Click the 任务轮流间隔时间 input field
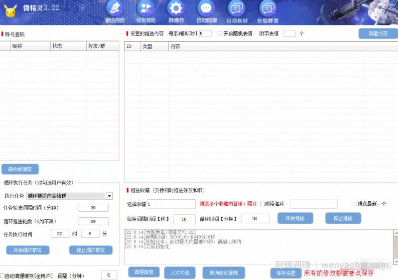 click(94, 208)
